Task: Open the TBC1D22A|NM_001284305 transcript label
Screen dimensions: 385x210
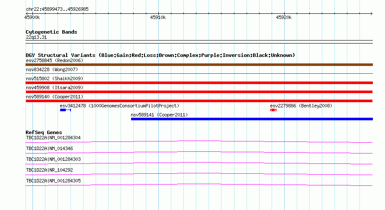Action: [53, 181]
